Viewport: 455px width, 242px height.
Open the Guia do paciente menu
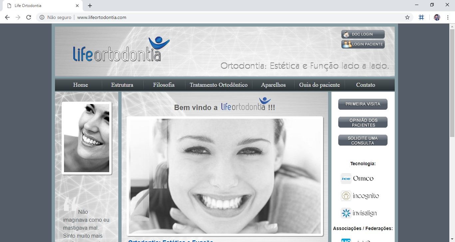pos(319,85)
